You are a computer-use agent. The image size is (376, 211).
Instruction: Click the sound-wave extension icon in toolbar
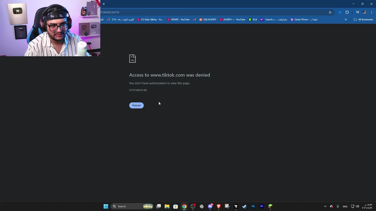click(340, 12)
